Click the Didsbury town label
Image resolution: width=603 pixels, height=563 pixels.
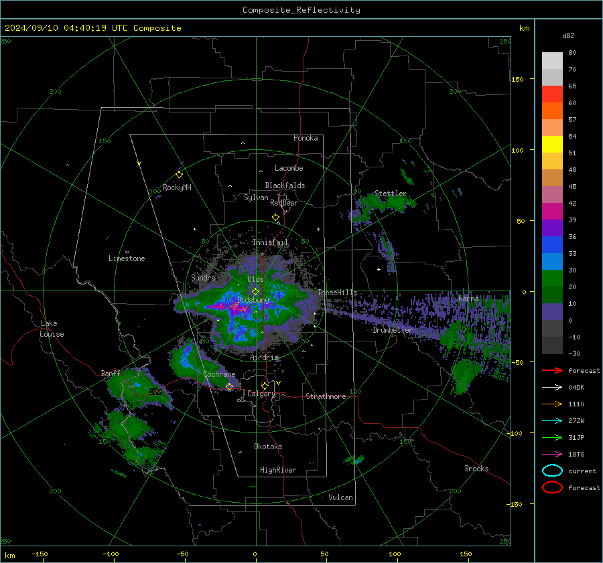tap(253, 300)
